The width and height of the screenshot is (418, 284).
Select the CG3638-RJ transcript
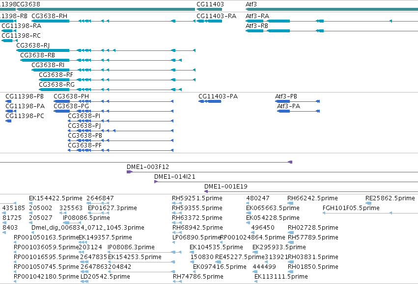pos(33,46)
